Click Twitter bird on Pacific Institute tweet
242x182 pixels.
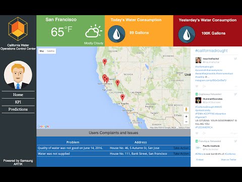pos(235,141)
